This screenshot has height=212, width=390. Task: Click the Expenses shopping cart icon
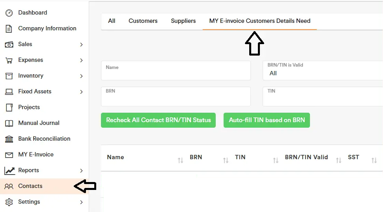[9, 60]
